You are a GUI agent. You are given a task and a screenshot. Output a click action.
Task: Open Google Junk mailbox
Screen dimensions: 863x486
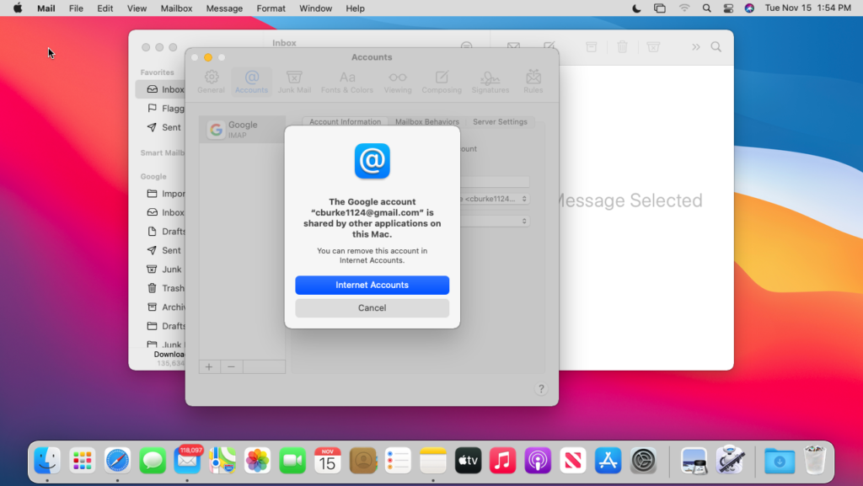pyautogui.click(x=164, y=269)
